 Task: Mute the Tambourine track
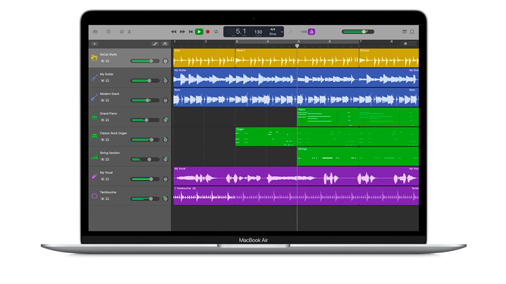tap(102, 199)
